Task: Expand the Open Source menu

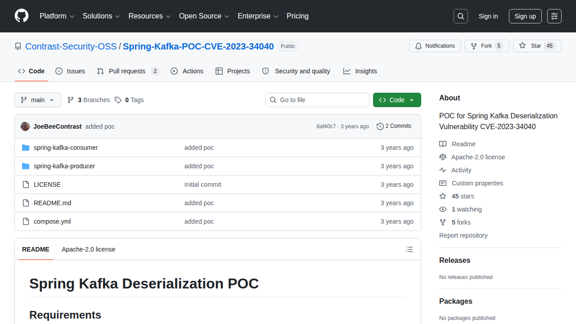Action: [x=204, y=16]
